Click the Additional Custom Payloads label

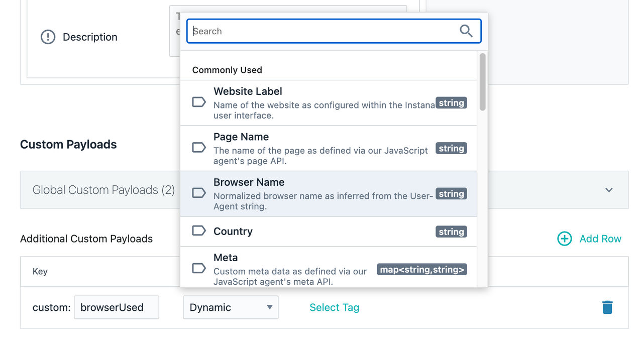pyautogui.click(x=86, y=239)
